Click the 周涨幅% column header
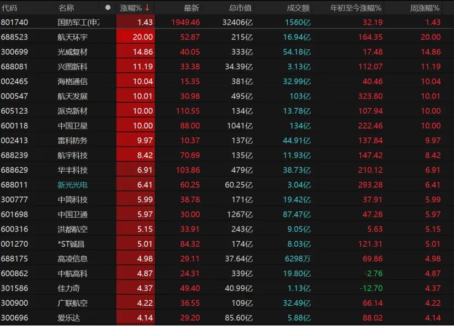 pos(425,8)
